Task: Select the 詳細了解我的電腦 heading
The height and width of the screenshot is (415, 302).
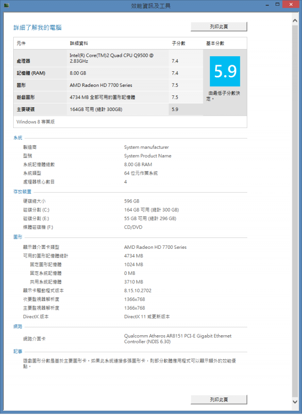Action: [38, 27]
